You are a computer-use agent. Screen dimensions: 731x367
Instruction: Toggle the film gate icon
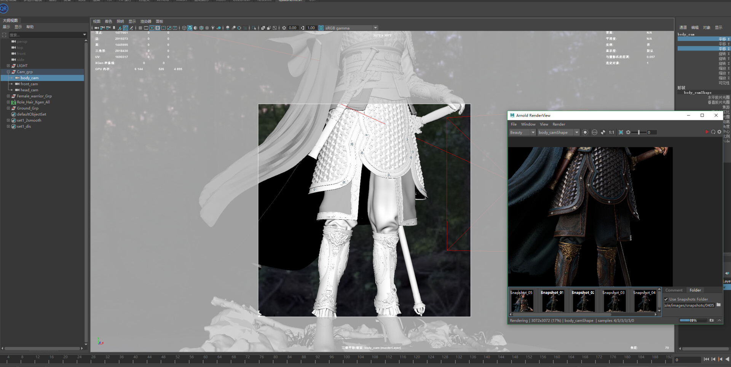[x=146, y=28]
